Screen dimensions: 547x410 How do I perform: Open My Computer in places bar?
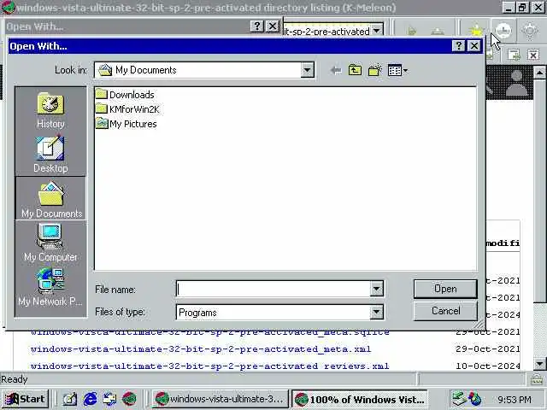point(50,242)
